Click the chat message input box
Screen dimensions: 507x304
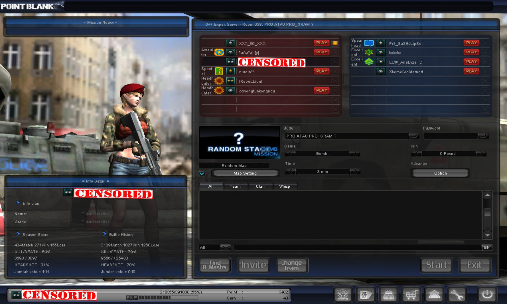pyautogui.click(x=358, y=247)
